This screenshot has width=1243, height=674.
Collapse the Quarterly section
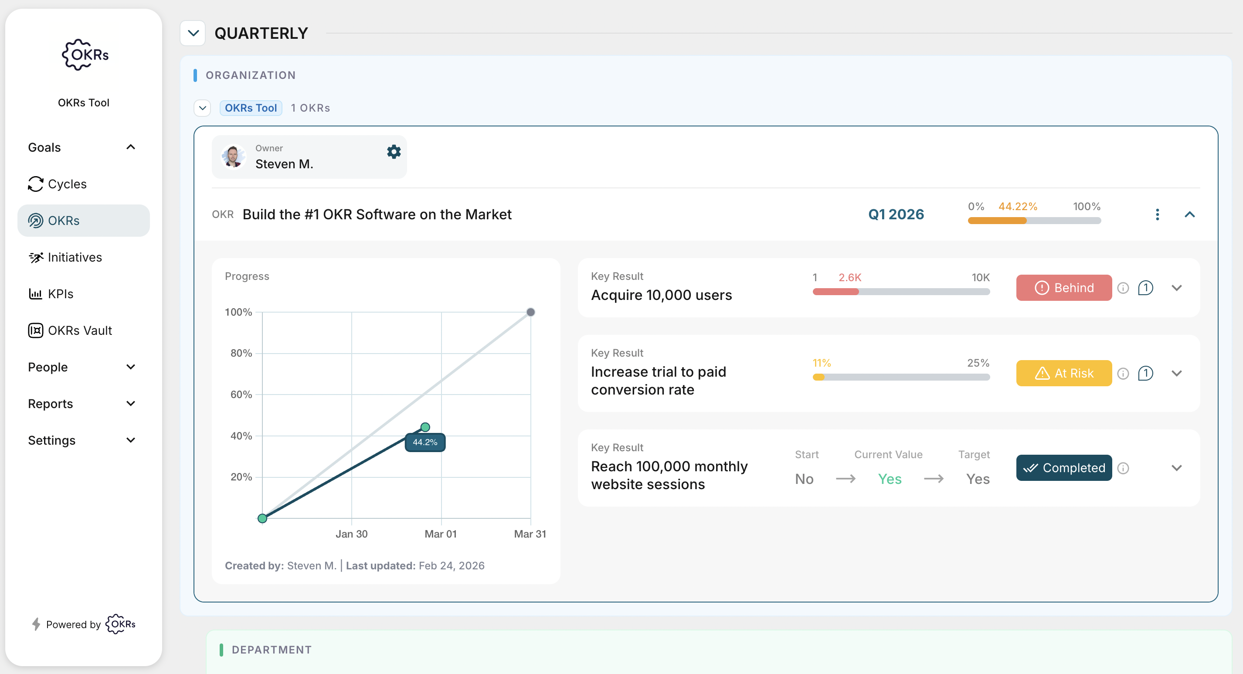point(193,33)
